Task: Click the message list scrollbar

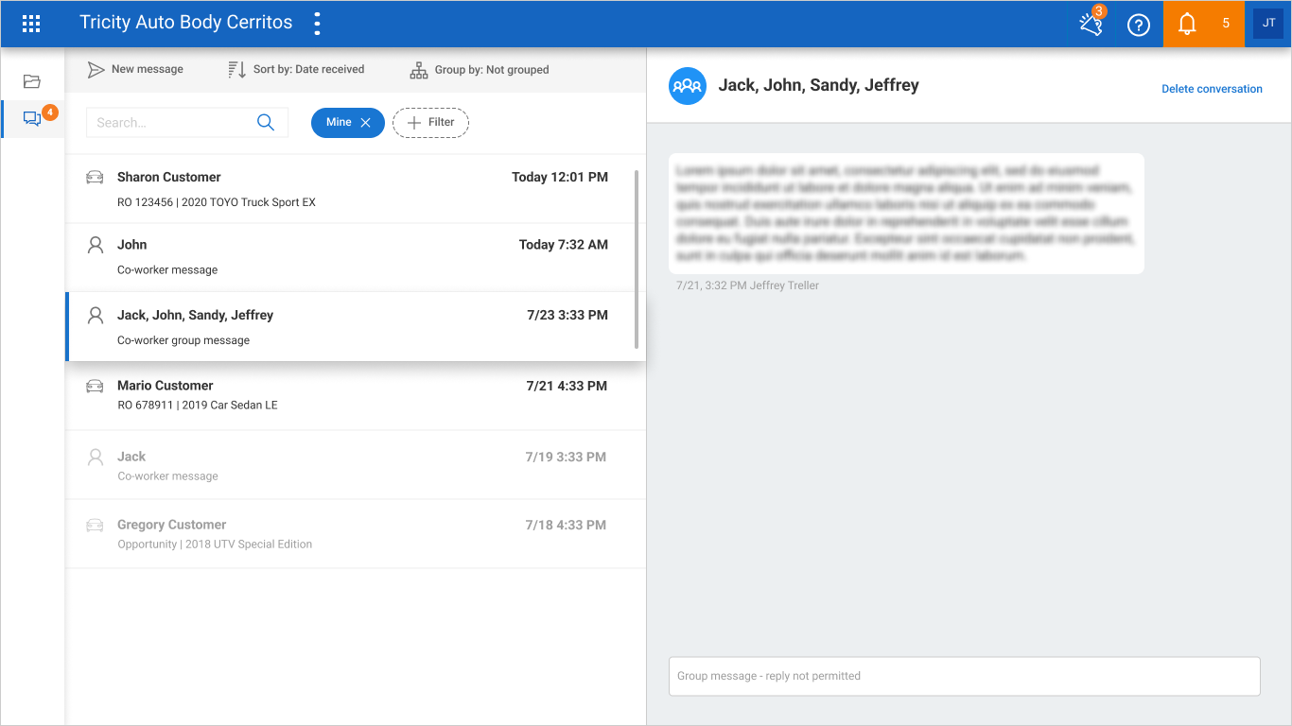Action: 637,260
